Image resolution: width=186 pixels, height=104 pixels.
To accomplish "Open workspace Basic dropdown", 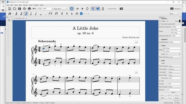I will 174,14.
